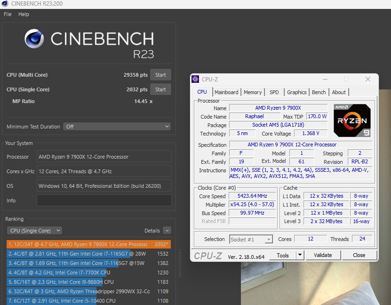Open the CPU (Single Core) ranking dropdown
Image resolution: width=391 pixels, height=305 pixels.
tap(35, 231)
